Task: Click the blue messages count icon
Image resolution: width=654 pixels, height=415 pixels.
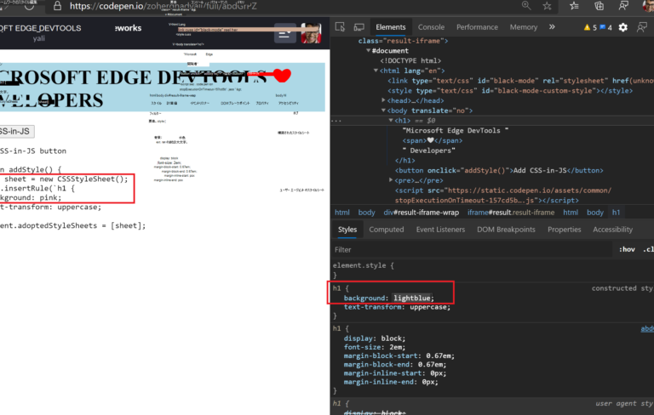Action: click(602, 27)
